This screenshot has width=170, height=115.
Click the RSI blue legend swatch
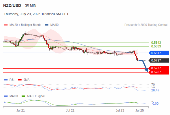point(6,80)
